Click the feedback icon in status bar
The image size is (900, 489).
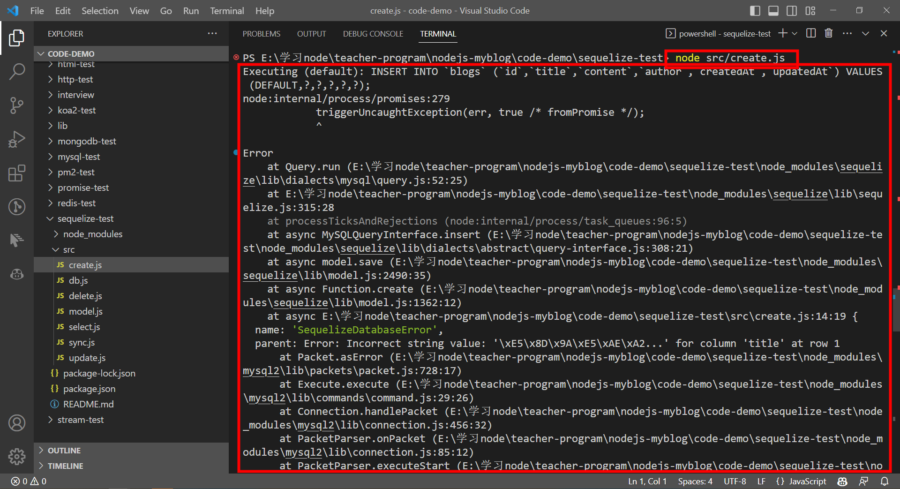(x=863, y=481)
